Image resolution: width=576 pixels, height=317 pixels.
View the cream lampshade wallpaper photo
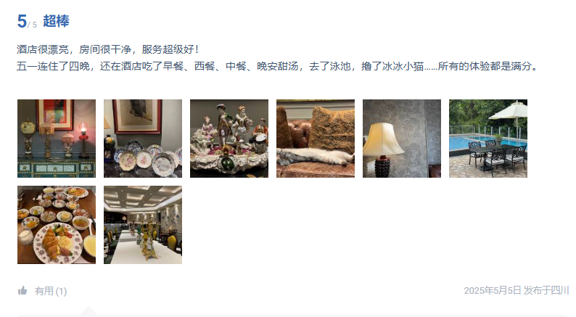402,139
